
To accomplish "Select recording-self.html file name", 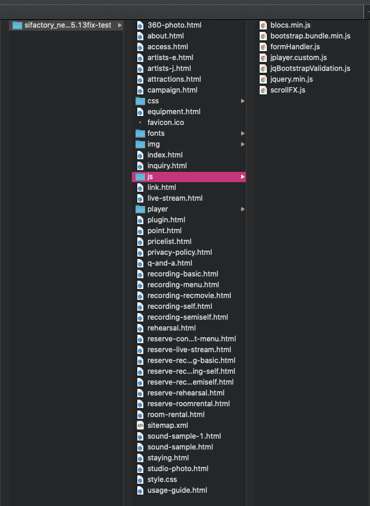I will coord(180,306).
